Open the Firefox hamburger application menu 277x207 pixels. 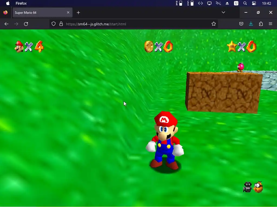pos(271,24)
